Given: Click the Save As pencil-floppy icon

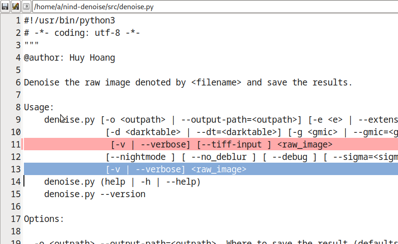Looking at the screenshot, I should [x=16, y=6].
